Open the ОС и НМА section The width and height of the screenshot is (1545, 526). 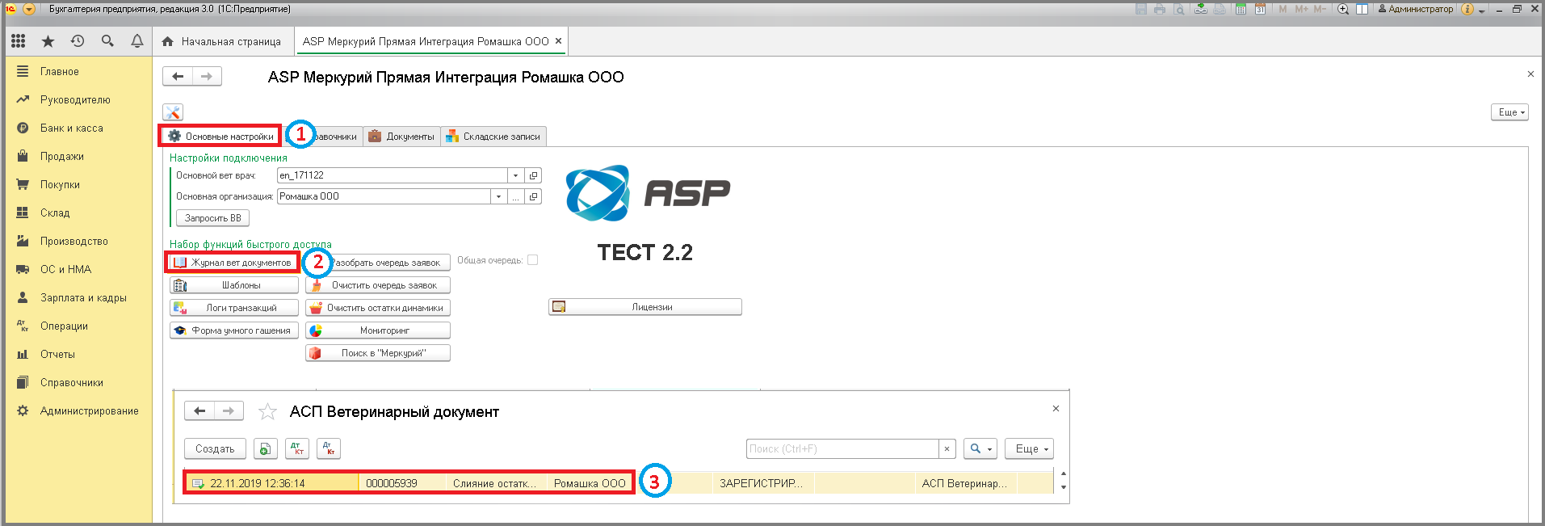tap(65, 270)
